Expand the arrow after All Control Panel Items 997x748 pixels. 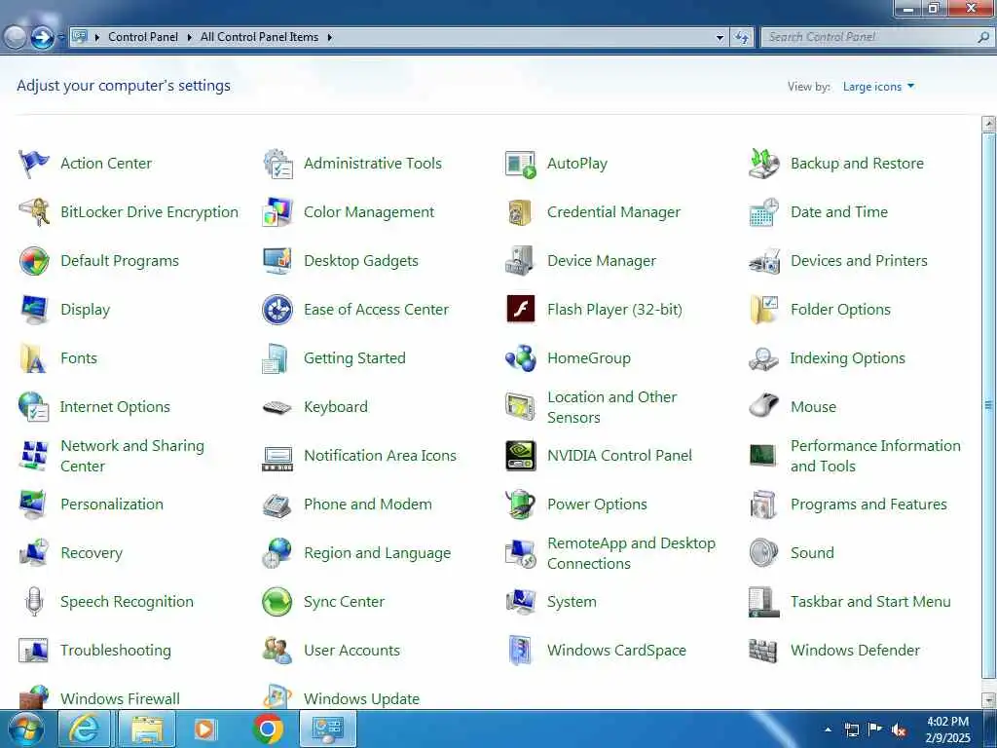click(x=330, y=38)
